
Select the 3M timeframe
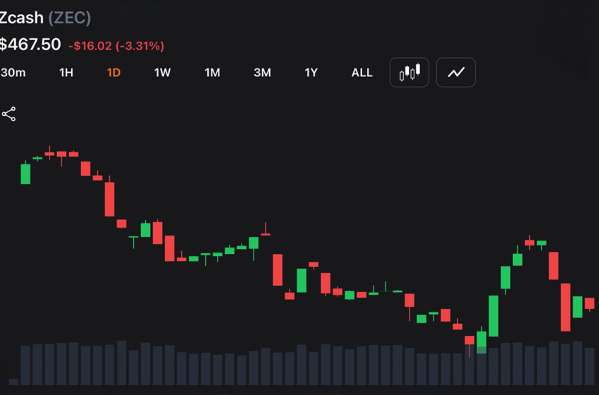click(262, 73)
